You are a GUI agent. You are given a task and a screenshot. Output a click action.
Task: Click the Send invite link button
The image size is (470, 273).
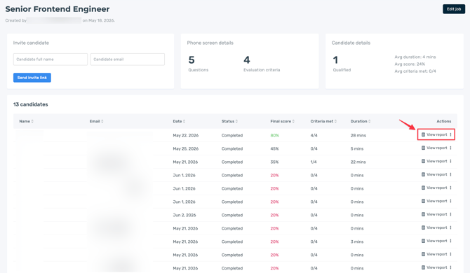(x=32, y=78)
